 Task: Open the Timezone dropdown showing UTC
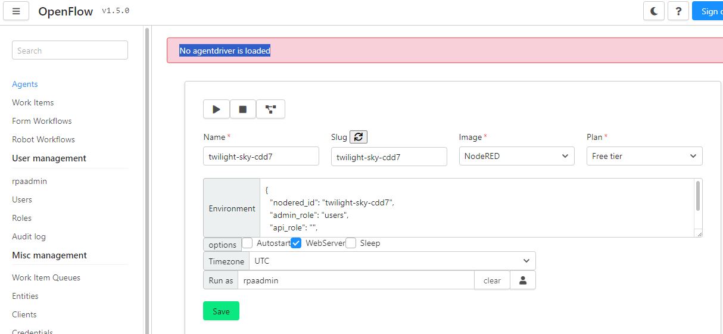pyautogui.click(x=392, y=261)
